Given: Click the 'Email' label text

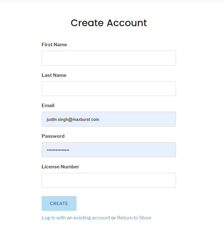Looking at the screenshot, I should coord(48,106).
